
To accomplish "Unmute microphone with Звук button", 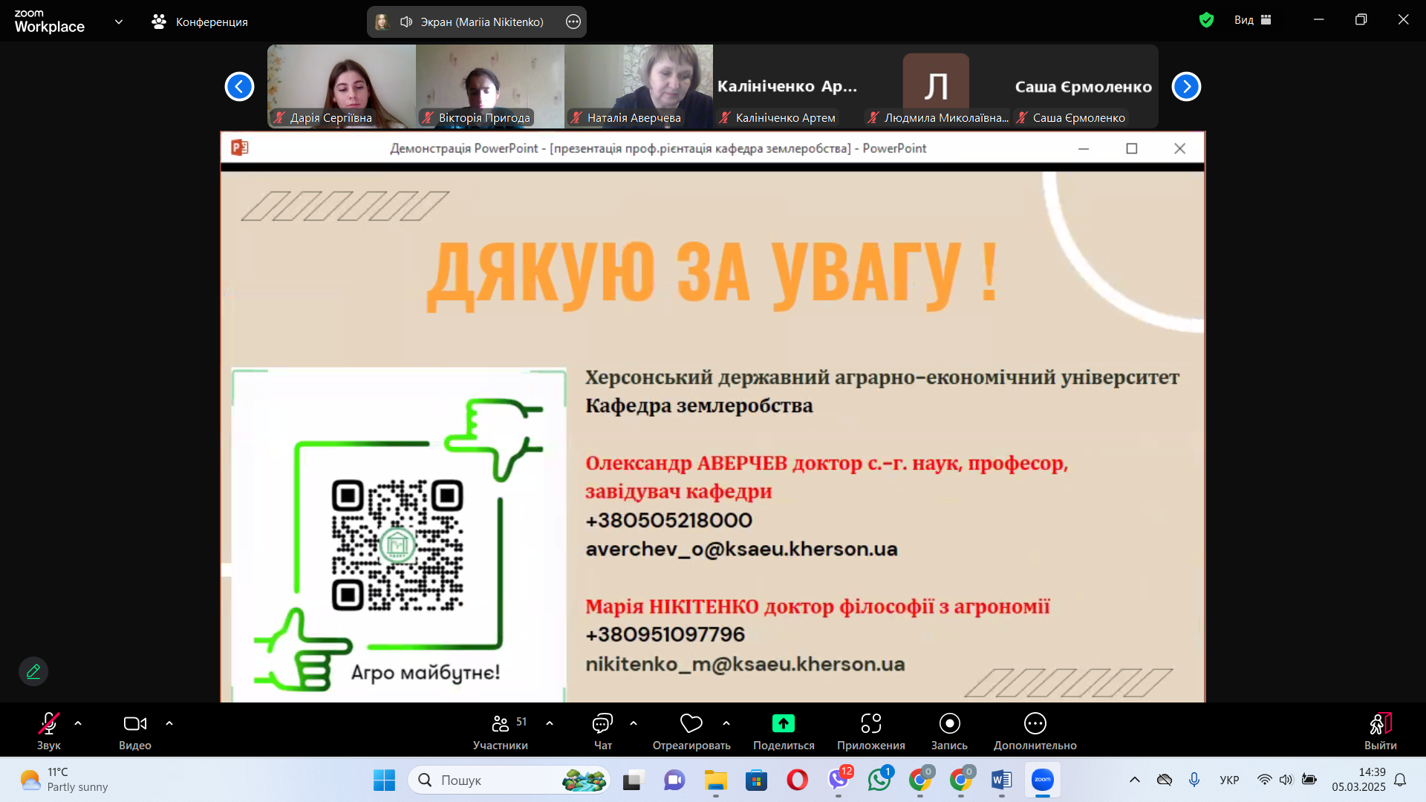I will click(x=49, y=731).
